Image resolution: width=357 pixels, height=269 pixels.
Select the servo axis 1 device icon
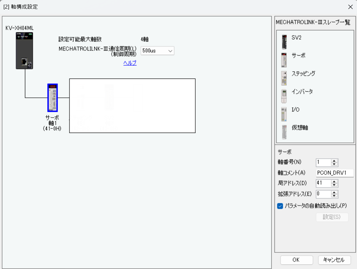pos(53,98)
